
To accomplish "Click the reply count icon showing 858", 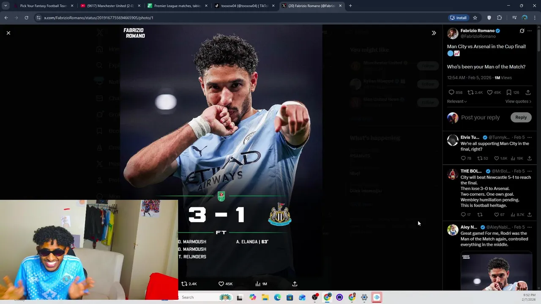I will coord(455,92).
